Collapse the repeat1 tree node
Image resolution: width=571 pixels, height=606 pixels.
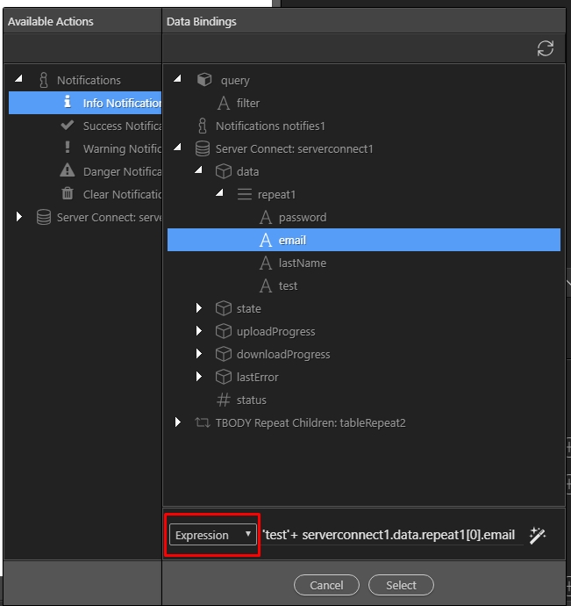tap(219, 192)
